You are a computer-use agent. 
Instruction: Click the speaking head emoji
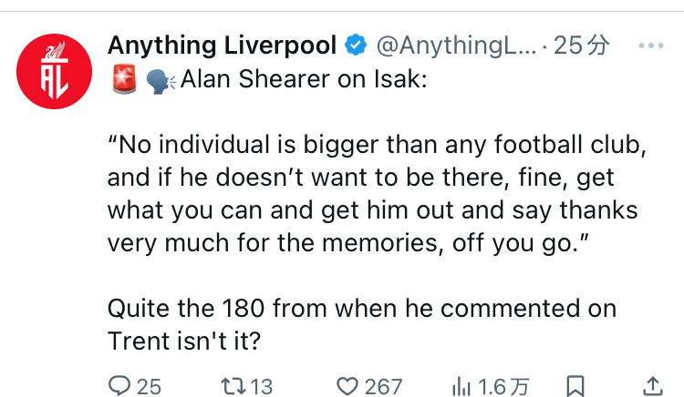coord(161,81)
